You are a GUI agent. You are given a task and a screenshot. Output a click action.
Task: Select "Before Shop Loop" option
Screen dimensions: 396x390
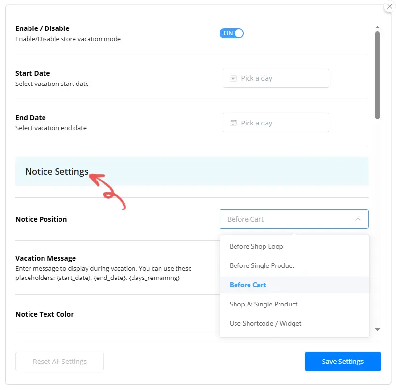(x=256, y=246)
